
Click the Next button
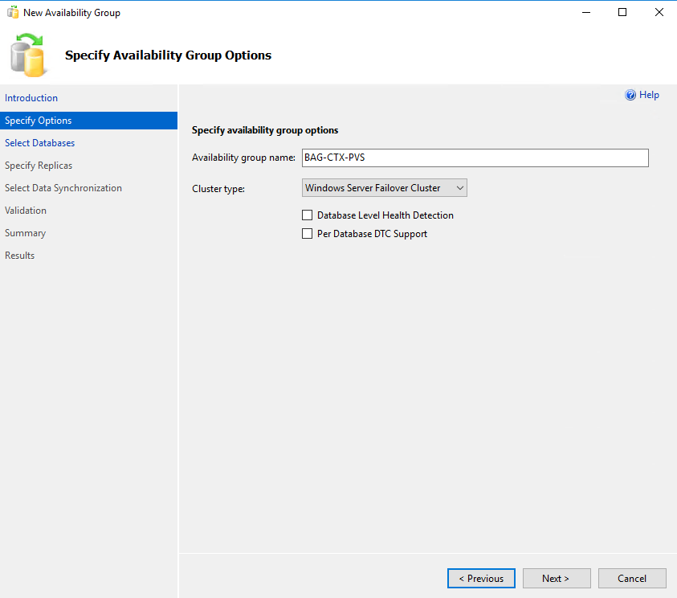(x=557, y=578)
